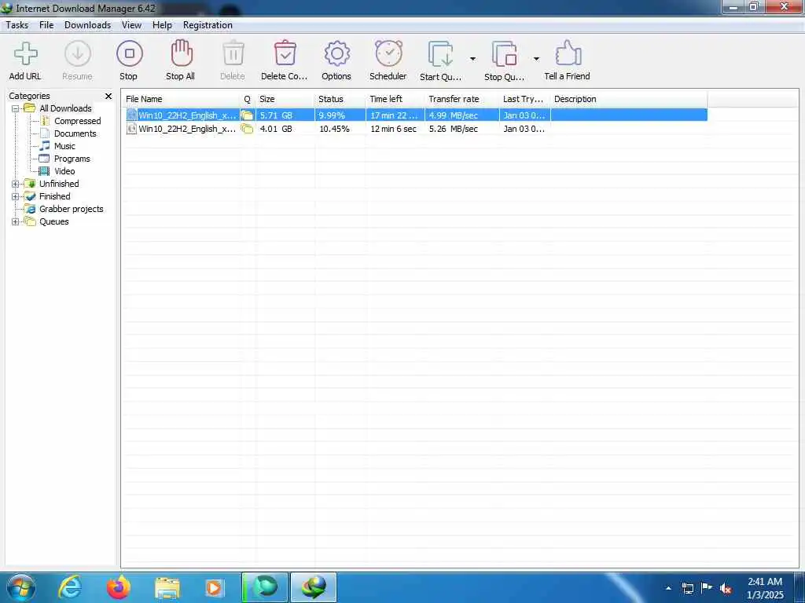Close the Categories panel
Viewport: 805px width, 603px height.
click(x=108, y=96)
